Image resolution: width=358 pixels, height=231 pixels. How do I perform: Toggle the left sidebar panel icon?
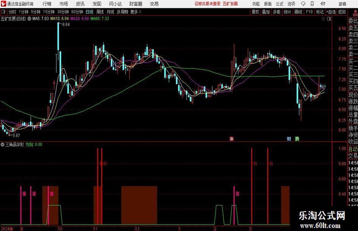tap(3, 12)
